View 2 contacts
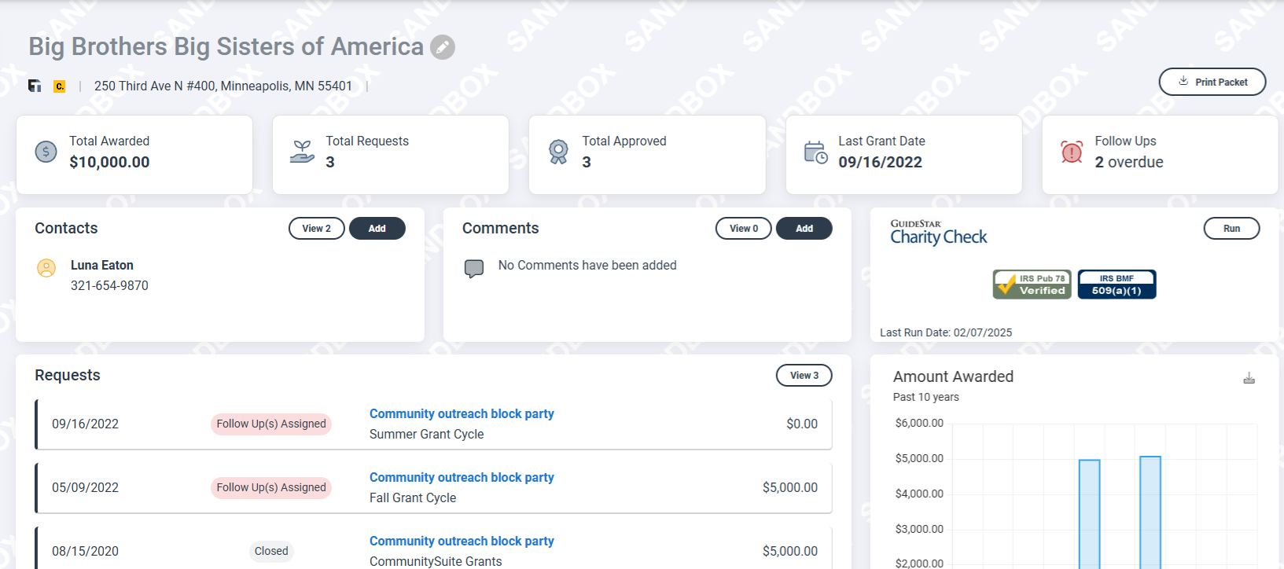 point(317,229)
